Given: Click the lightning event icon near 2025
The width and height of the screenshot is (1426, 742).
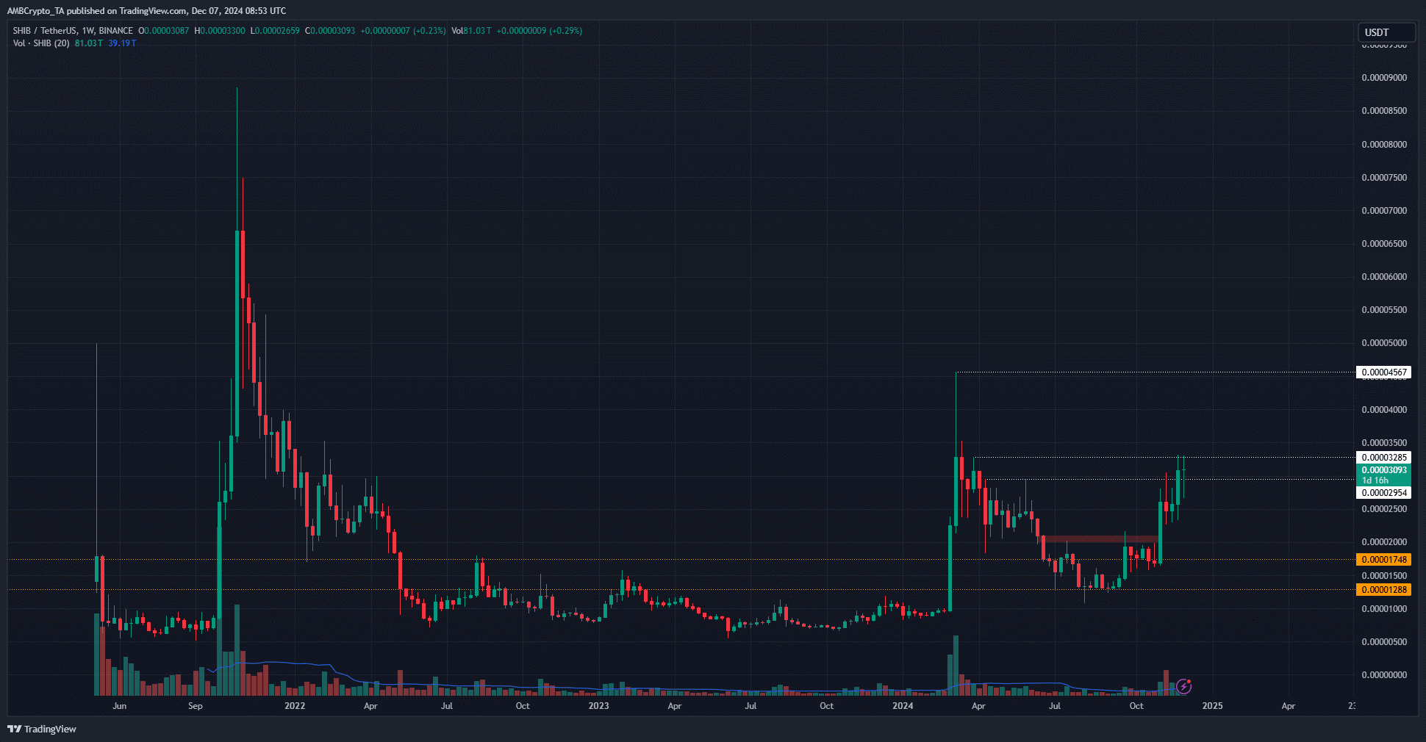Looking at the screenshot, I should click(1183, 686).
